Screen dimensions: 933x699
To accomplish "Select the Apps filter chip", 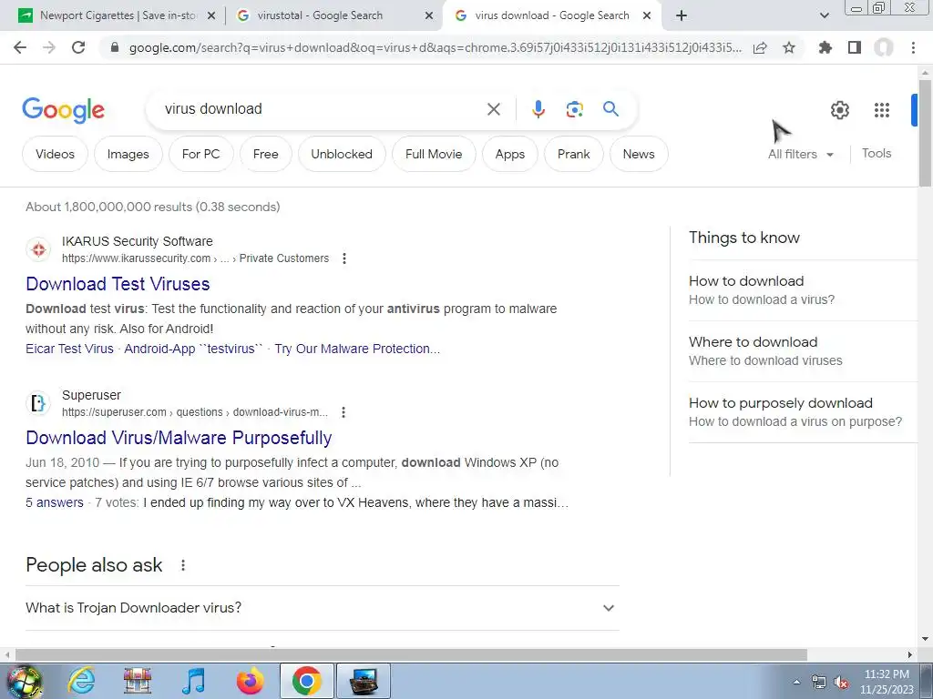I will pos(510,154).
